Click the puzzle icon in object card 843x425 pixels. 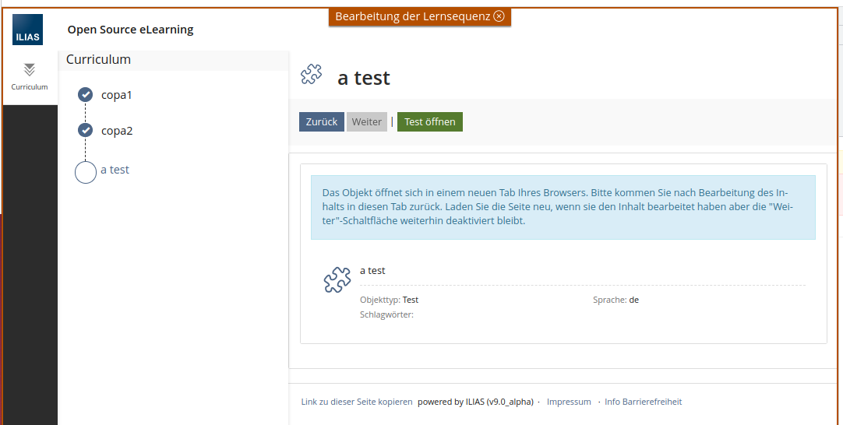(x=337, y=279)
